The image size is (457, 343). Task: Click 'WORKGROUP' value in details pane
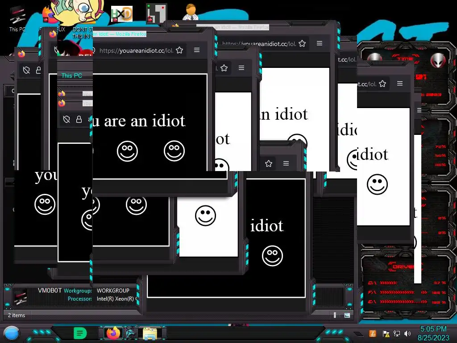click(113, 291)
